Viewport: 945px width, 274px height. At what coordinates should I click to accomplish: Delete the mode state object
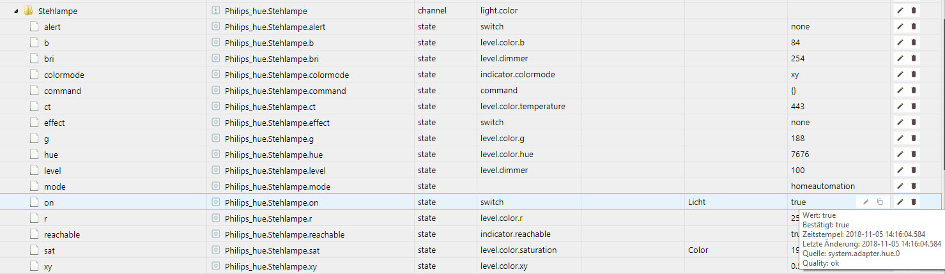point(914,186)
